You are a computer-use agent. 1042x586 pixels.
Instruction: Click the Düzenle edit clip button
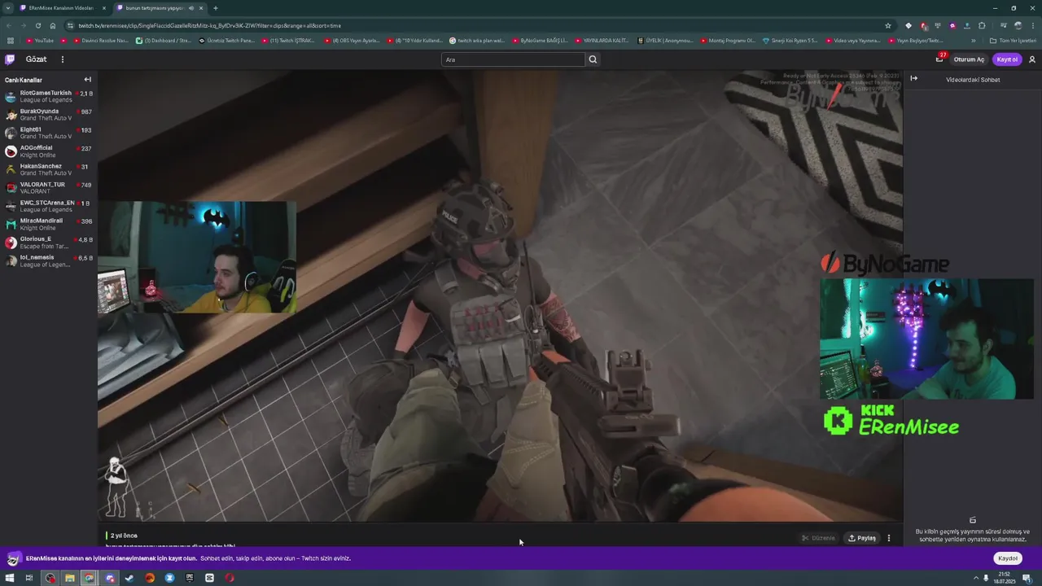(818, 538)
